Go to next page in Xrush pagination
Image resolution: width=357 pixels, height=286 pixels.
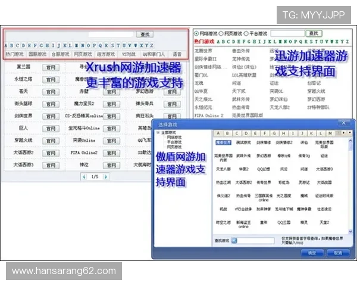click(106, 177)
